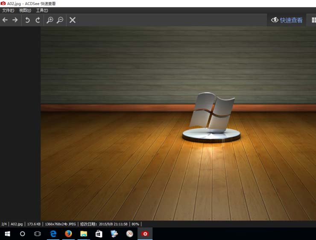Click the X delete icon in toolbar
This screenshot has width=316, height=240.
[73, 20]
